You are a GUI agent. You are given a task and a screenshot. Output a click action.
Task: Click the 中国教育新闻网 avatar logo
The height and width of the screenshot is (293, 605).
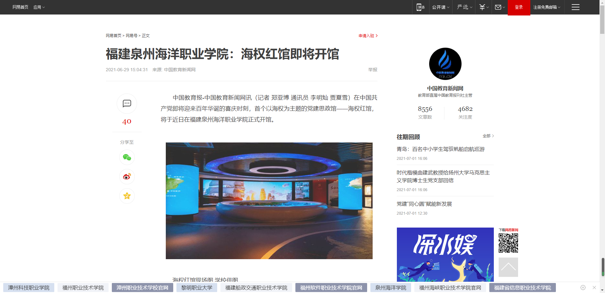[445, 64]
